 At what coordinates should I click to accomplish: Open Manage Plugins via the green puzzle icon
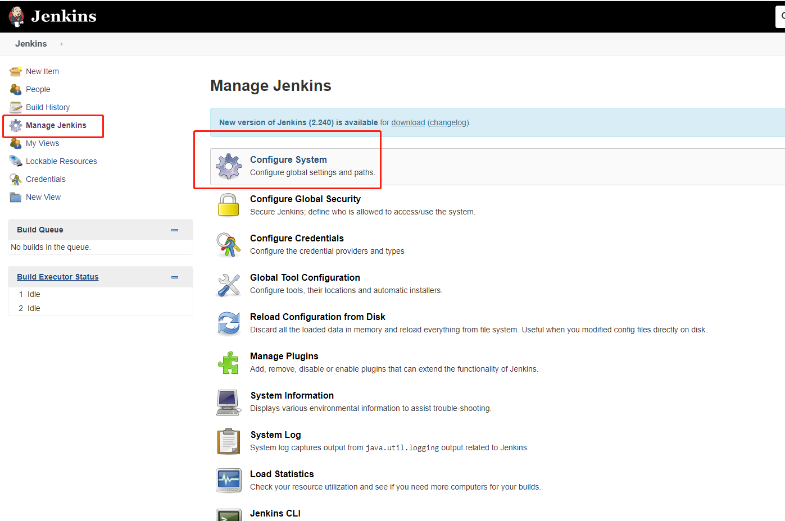point(228,363)
